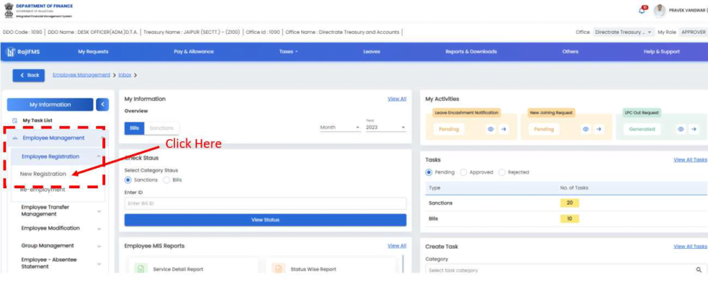The height and width of the screenshot is (287, 708).
Task: Click View All Tasks in Tasks panel
Action: click(690, 160)
